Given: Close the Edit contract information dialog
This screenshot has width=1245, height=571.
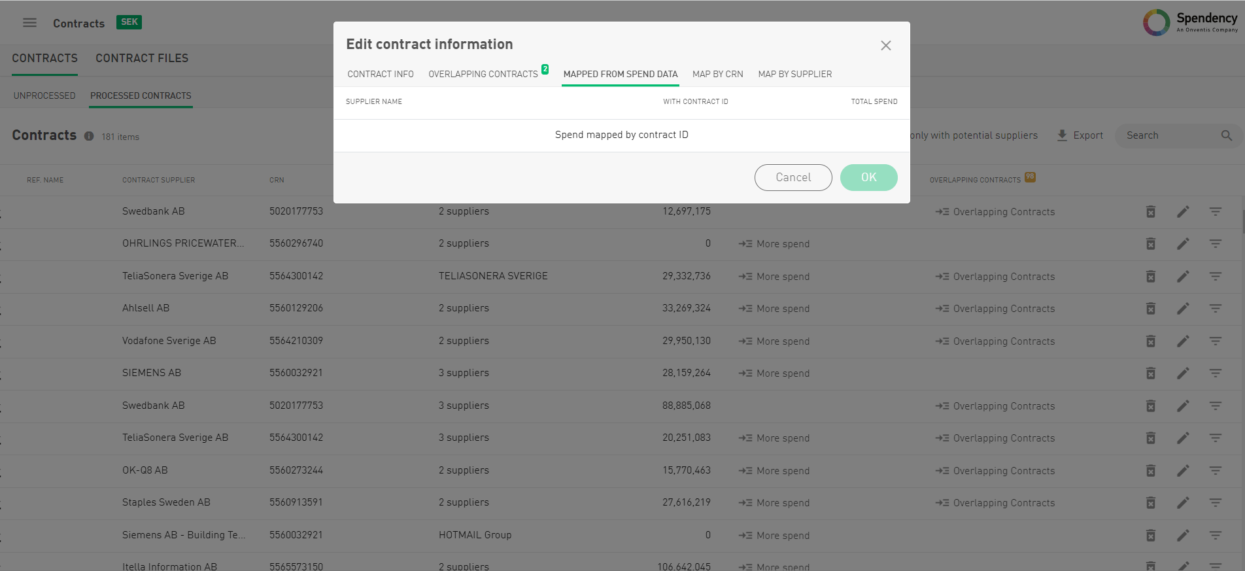Looking at the screenshot, I should pyautogui.click(x=885, y=46).
